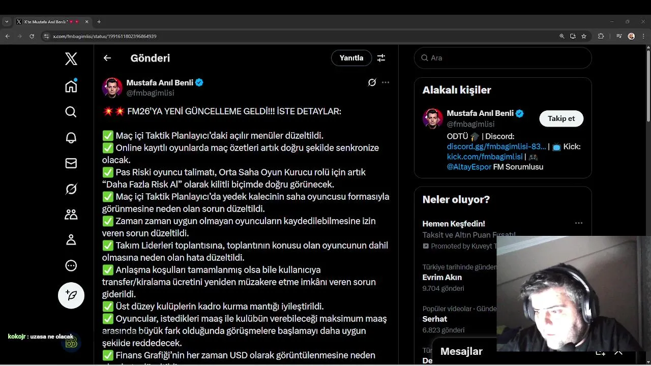Open the Mesajlar drawer title
The width and height of the screenshot is (651, 366).
(x=461, y=351)
